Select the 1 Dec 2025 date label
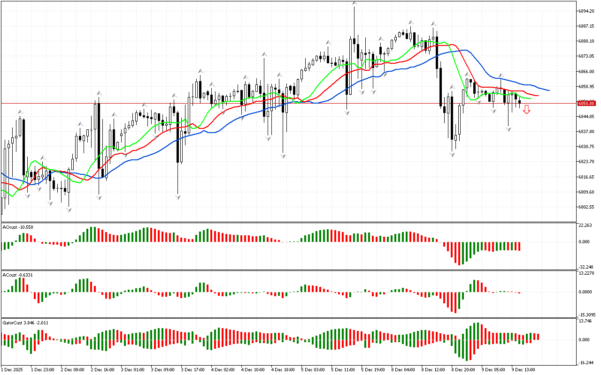The height and width of the screenshot is (375, 601). pyautogui.click(x=13, y=370)
